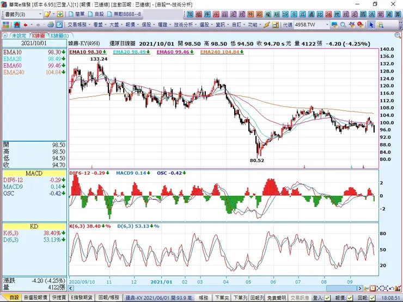
Task: Open the 技術分析 menu
Action: [185, 24]
